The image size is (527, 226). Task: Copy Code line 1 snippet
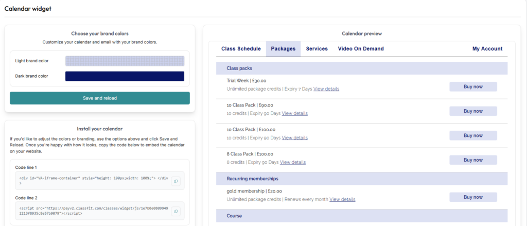176,181
